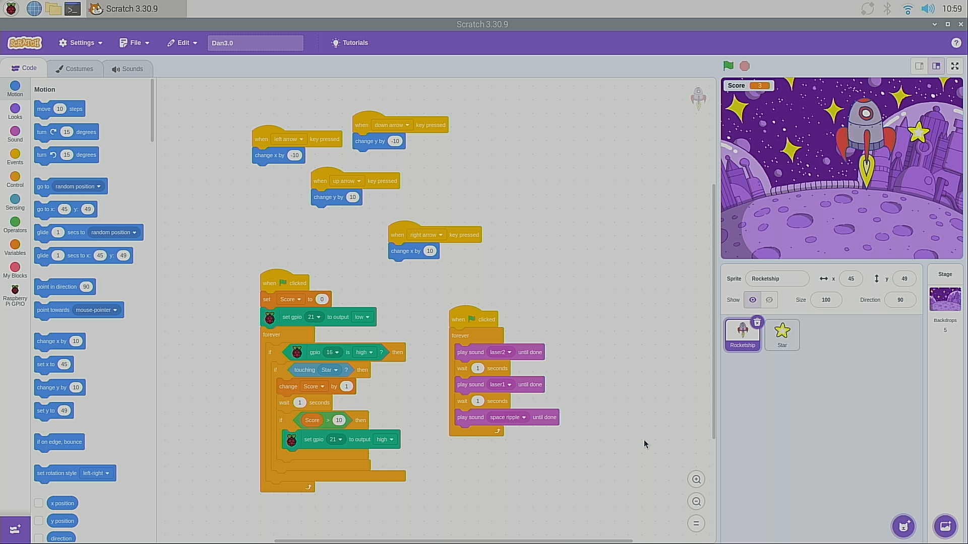968x544 pixels.
Task: Select the purple Looks category swatch
Action: pos(15,109)
